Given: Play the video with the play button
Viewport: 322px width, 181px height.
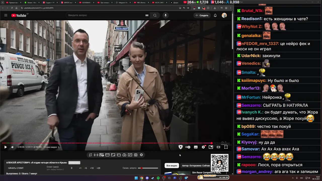Looking at the screenshot, I should [x=6, y=147].
